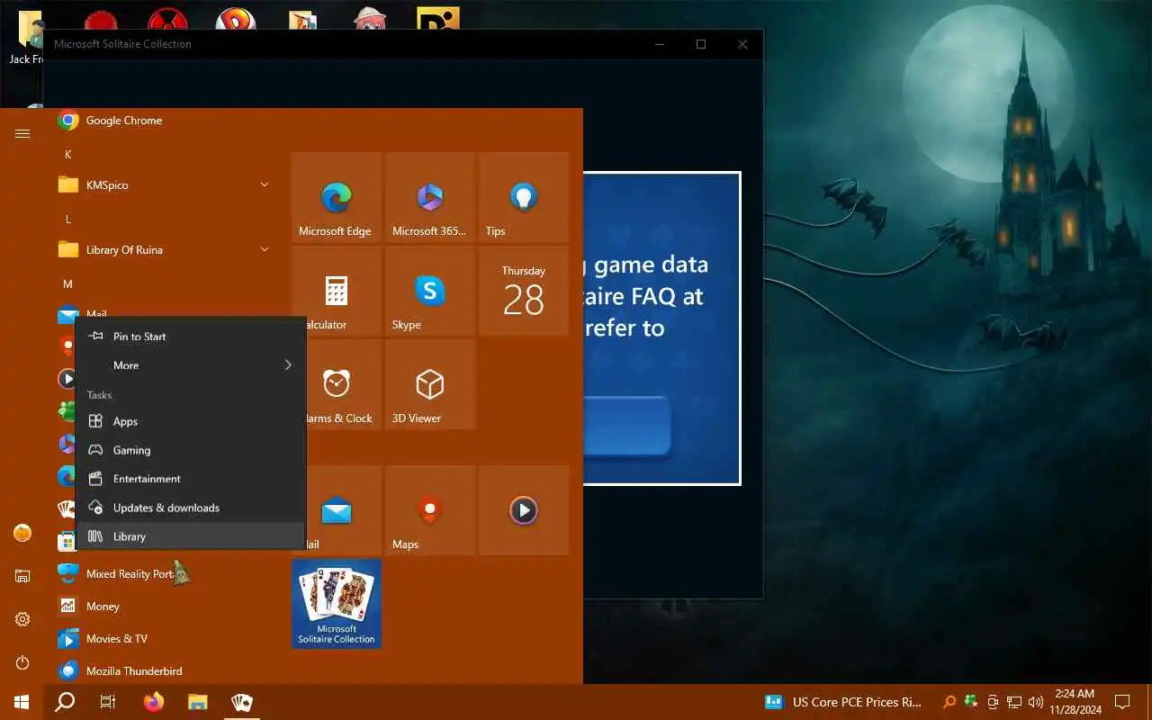Screen dimensions: 1152x720
Task: Open the Mail tile
Action: (336, 510)
